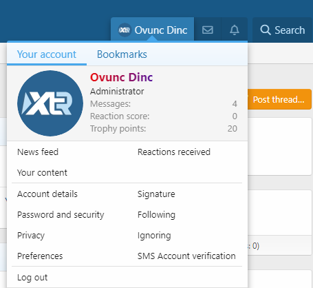Log out of the account

(x=32, y=278)
